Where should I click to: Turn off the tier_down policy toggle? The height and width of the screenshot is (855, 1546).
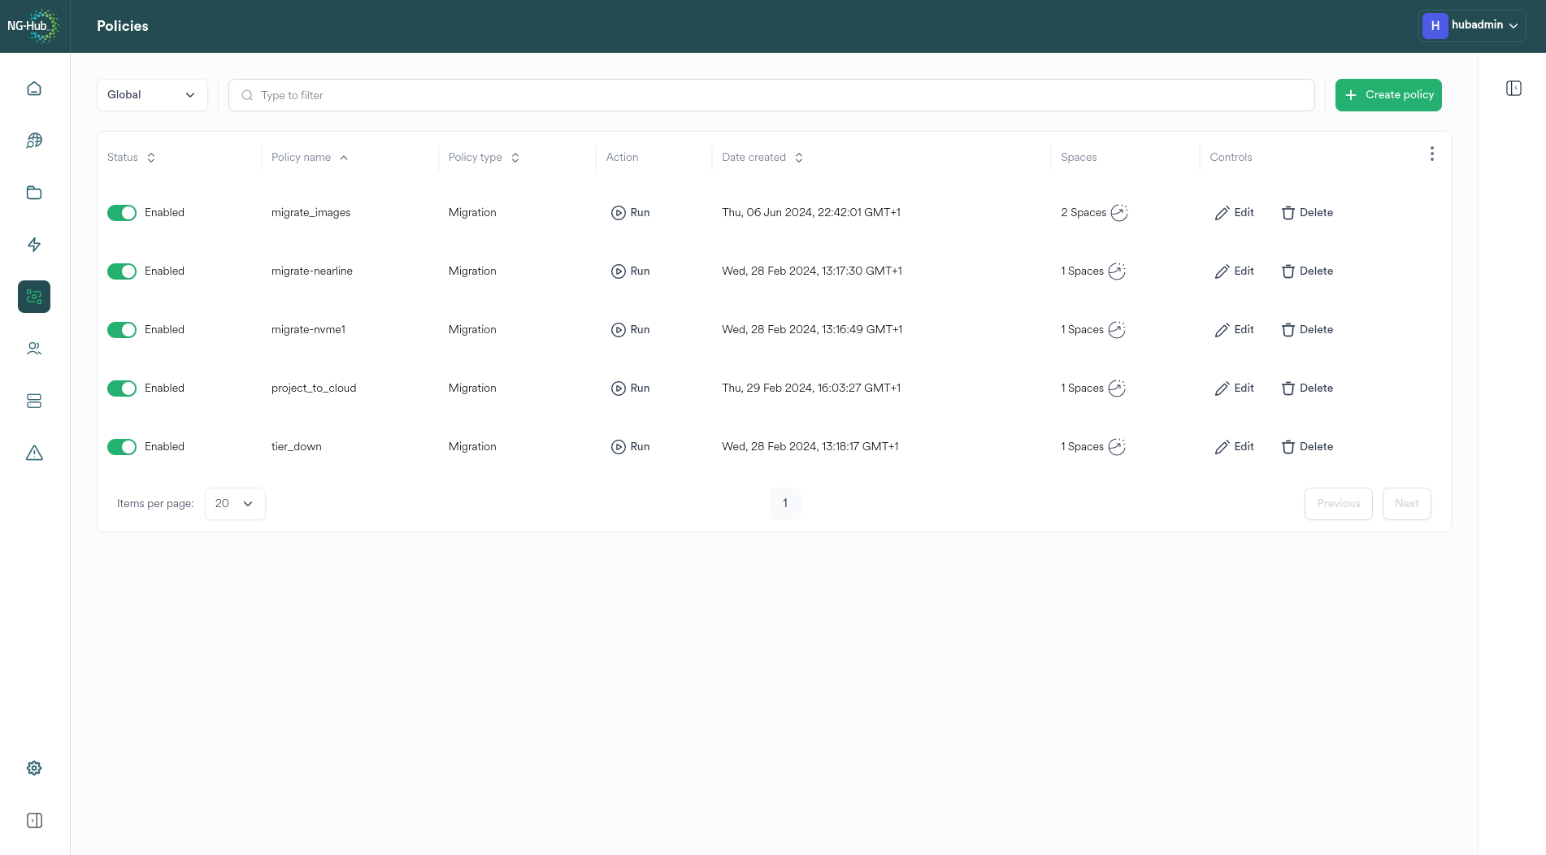click(122, 446)
